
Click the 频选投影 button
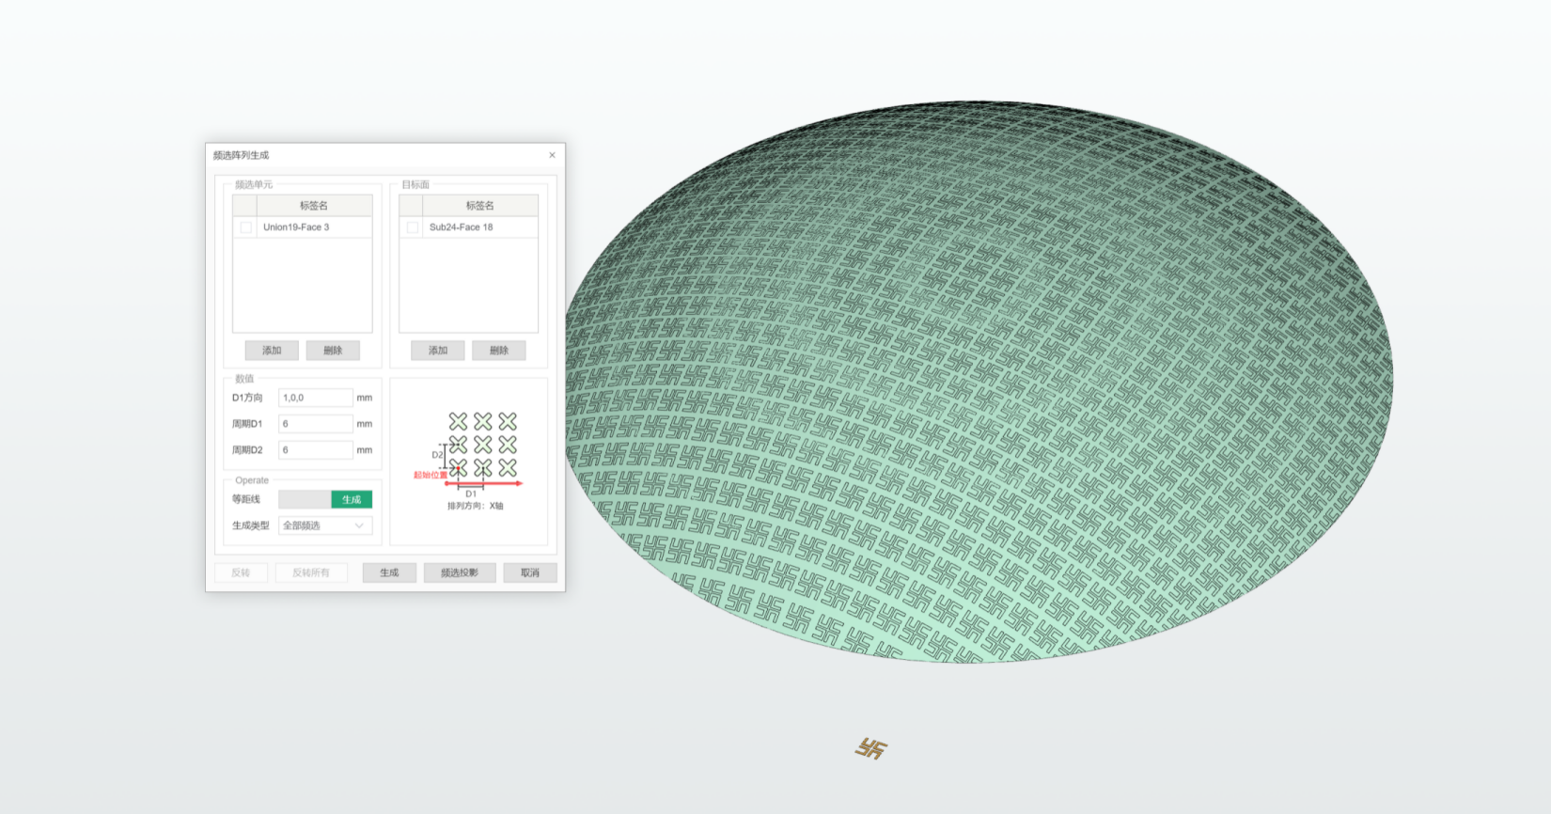460,572
